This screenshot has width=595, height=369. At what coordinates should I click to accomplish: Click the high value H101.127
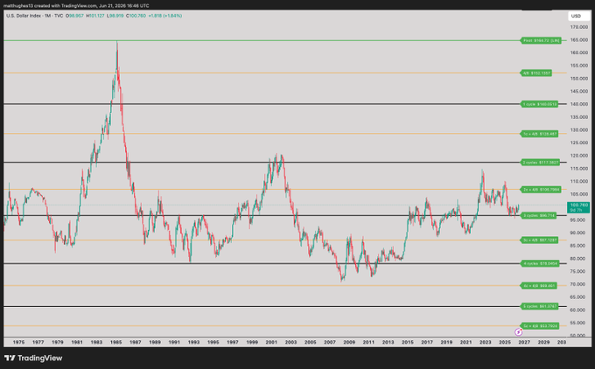point(95,16)
